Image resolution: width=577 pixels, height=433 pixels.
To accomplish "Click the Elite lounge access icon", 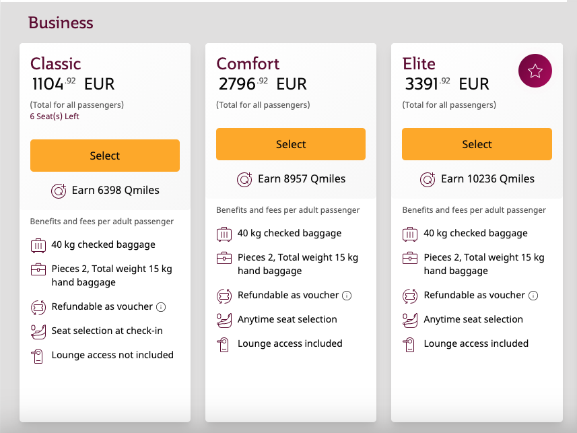I will click(410, 344).
